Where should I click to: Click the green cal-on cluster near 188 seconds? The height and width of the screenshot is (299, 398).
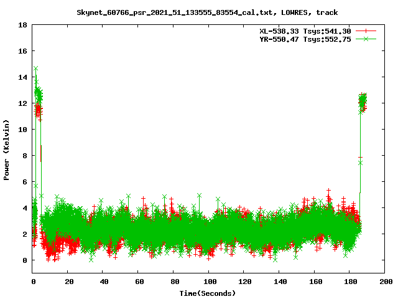363,102
